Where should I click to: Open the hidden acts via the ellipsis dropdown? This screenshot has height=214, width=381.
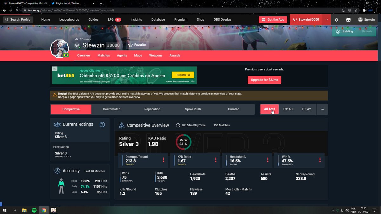pyautogui.click(x=322, y=109)
